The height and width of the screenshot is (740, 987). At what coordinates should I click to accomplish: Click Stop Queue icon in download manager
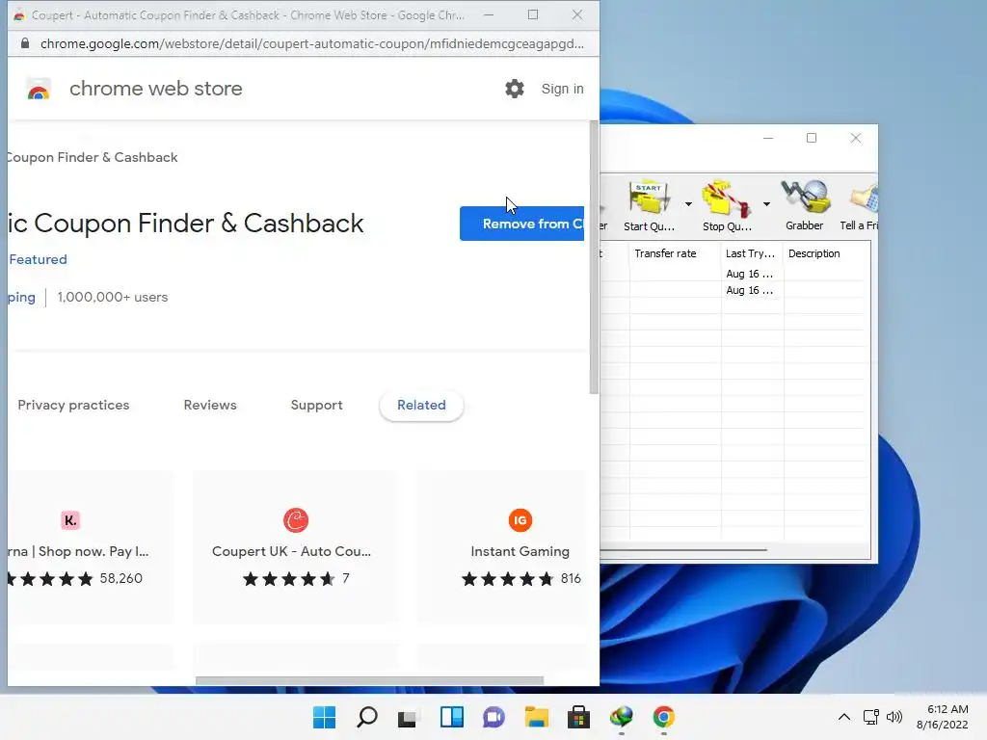pyautogui.click(x=727, y=198)
